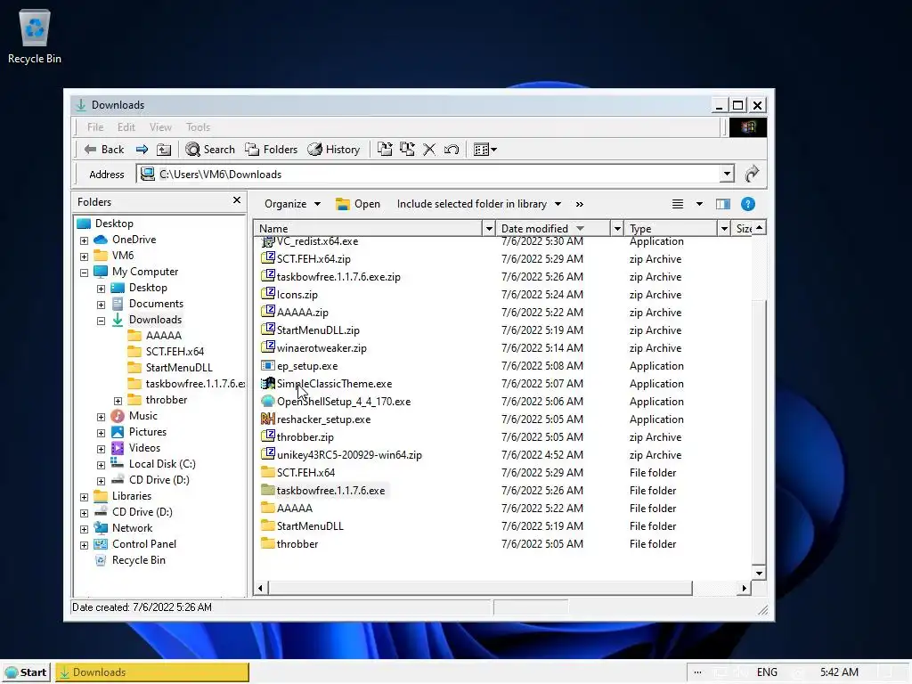Toggle the Folders pane button

click(271, 150)
